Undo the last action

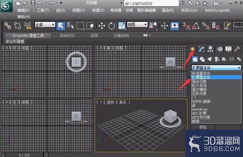(x=40, y=3)
